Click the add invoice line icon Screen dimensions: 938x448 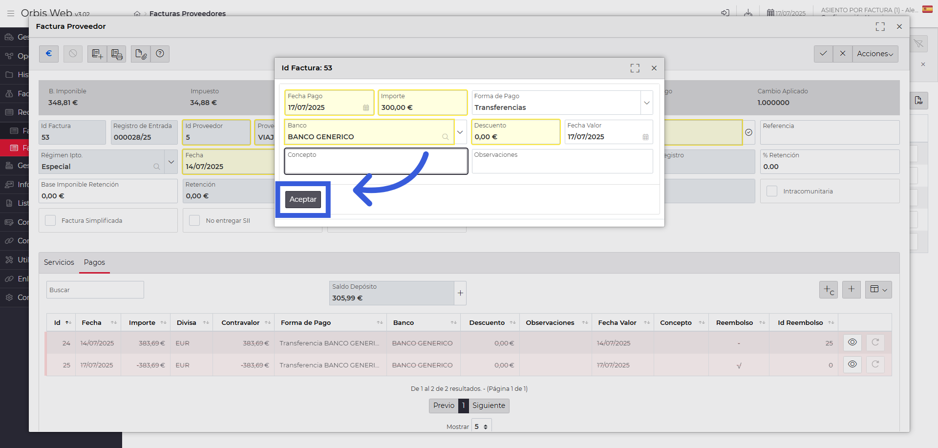coord(97,54)
